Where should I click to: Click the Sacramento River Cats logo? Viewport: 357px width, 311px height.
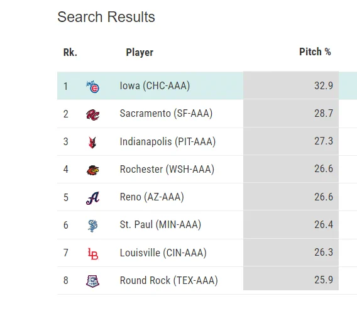click(92, 114)
